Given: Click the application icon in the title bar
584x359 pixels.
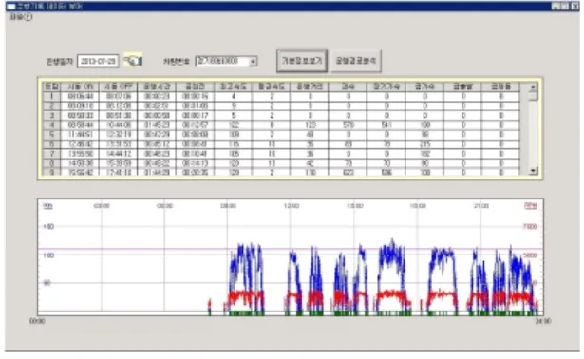Looking at the screenshot, I should tap(11, 7).
